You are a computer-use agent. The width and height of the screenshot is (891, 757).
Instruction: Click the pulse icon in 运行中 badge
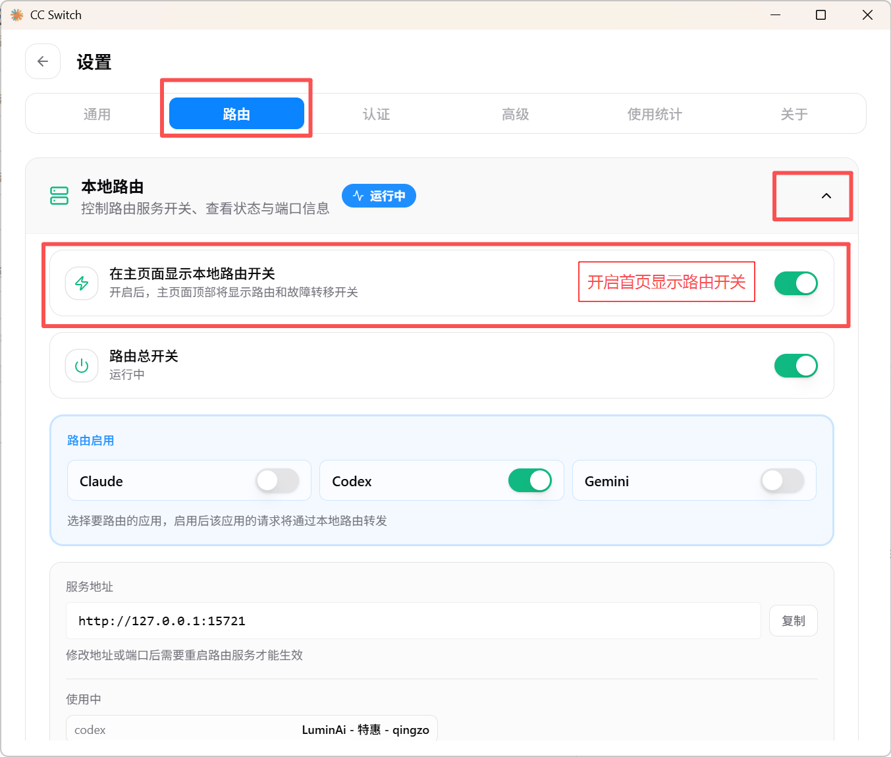pyautogui.click(x=358, y=196)
